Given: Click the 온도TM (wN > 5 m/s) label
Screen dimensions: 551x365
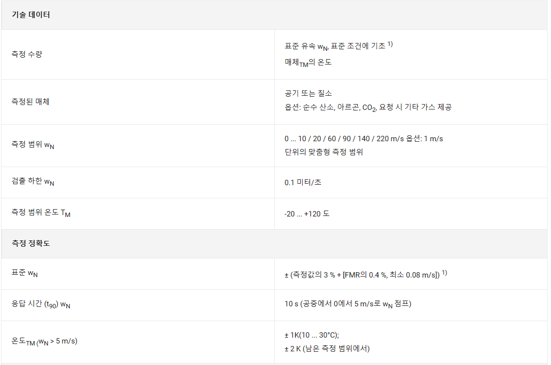Looking at the screenshot, I should (44, 342).
